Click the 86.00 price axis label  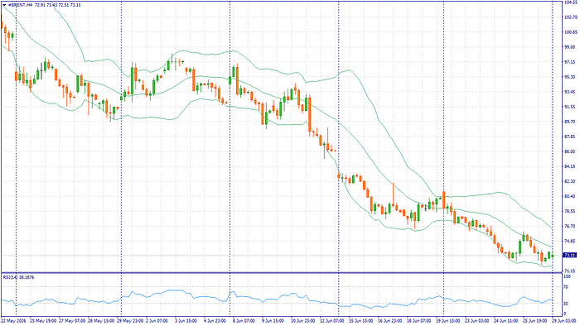570,151
